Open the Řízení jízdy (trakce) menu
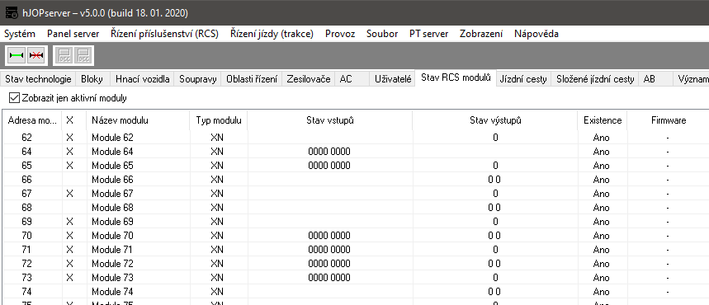Image resolution: width=709 pixels, height=305 pixels. click(x=272, y=34)
